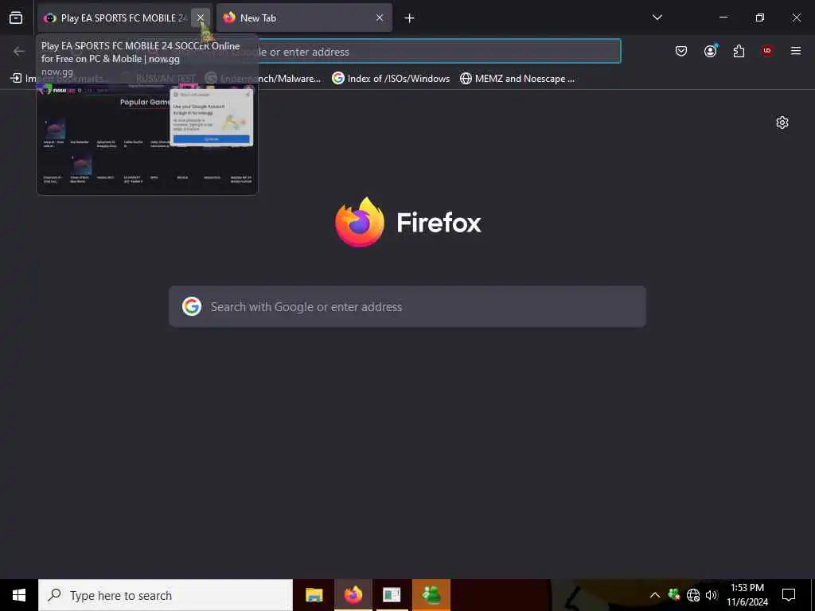Open green people app in taskbar
815x611 pixels.
431,595
